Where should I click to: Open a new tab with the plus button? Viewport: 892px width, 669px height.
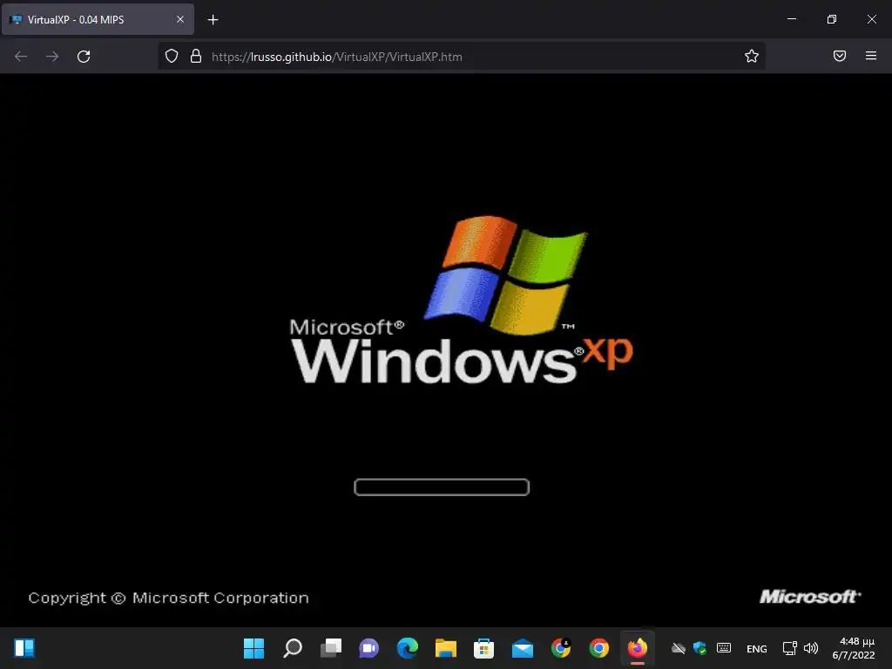(213, 20)
